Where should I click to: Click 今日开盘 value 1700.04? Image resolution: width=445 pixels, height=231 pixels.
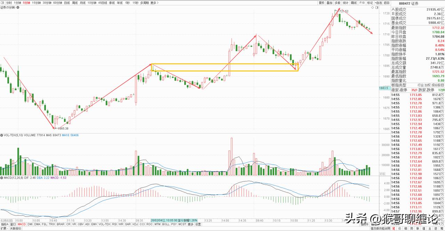point(438,32)
